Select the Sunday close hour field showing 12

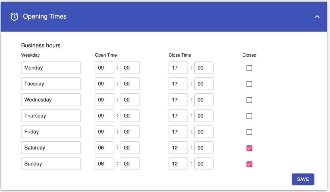click(x=178, y=164)
